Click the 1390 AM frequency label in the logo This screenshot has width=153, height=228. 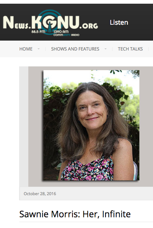[x=61, y=32]
